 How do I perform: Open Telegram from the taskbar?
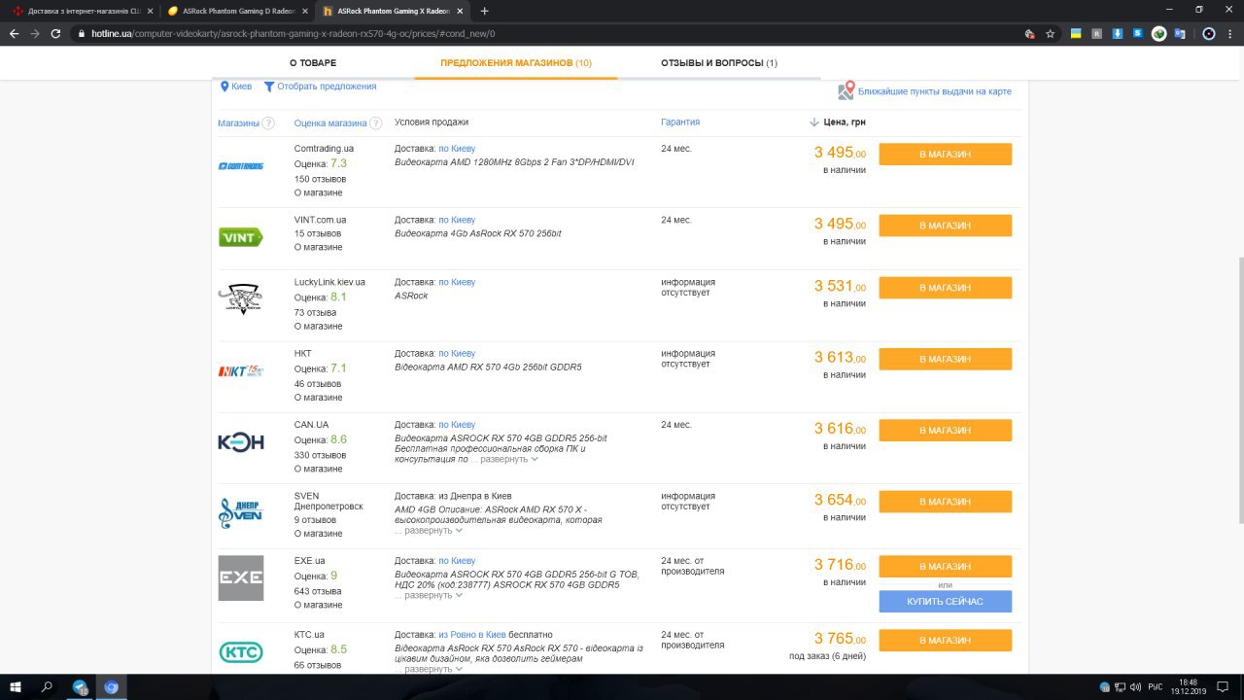pyautogui.click(x=80, y=686)
